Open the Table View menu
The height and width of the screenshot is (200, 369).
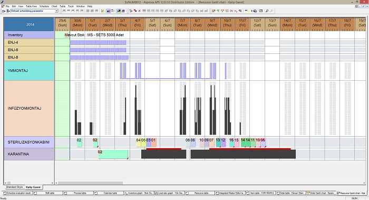[31, 6]
